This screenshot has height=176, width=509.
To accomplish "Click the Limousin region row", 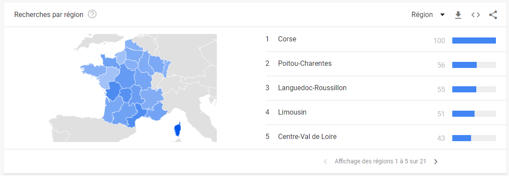I will click(292, 112).
